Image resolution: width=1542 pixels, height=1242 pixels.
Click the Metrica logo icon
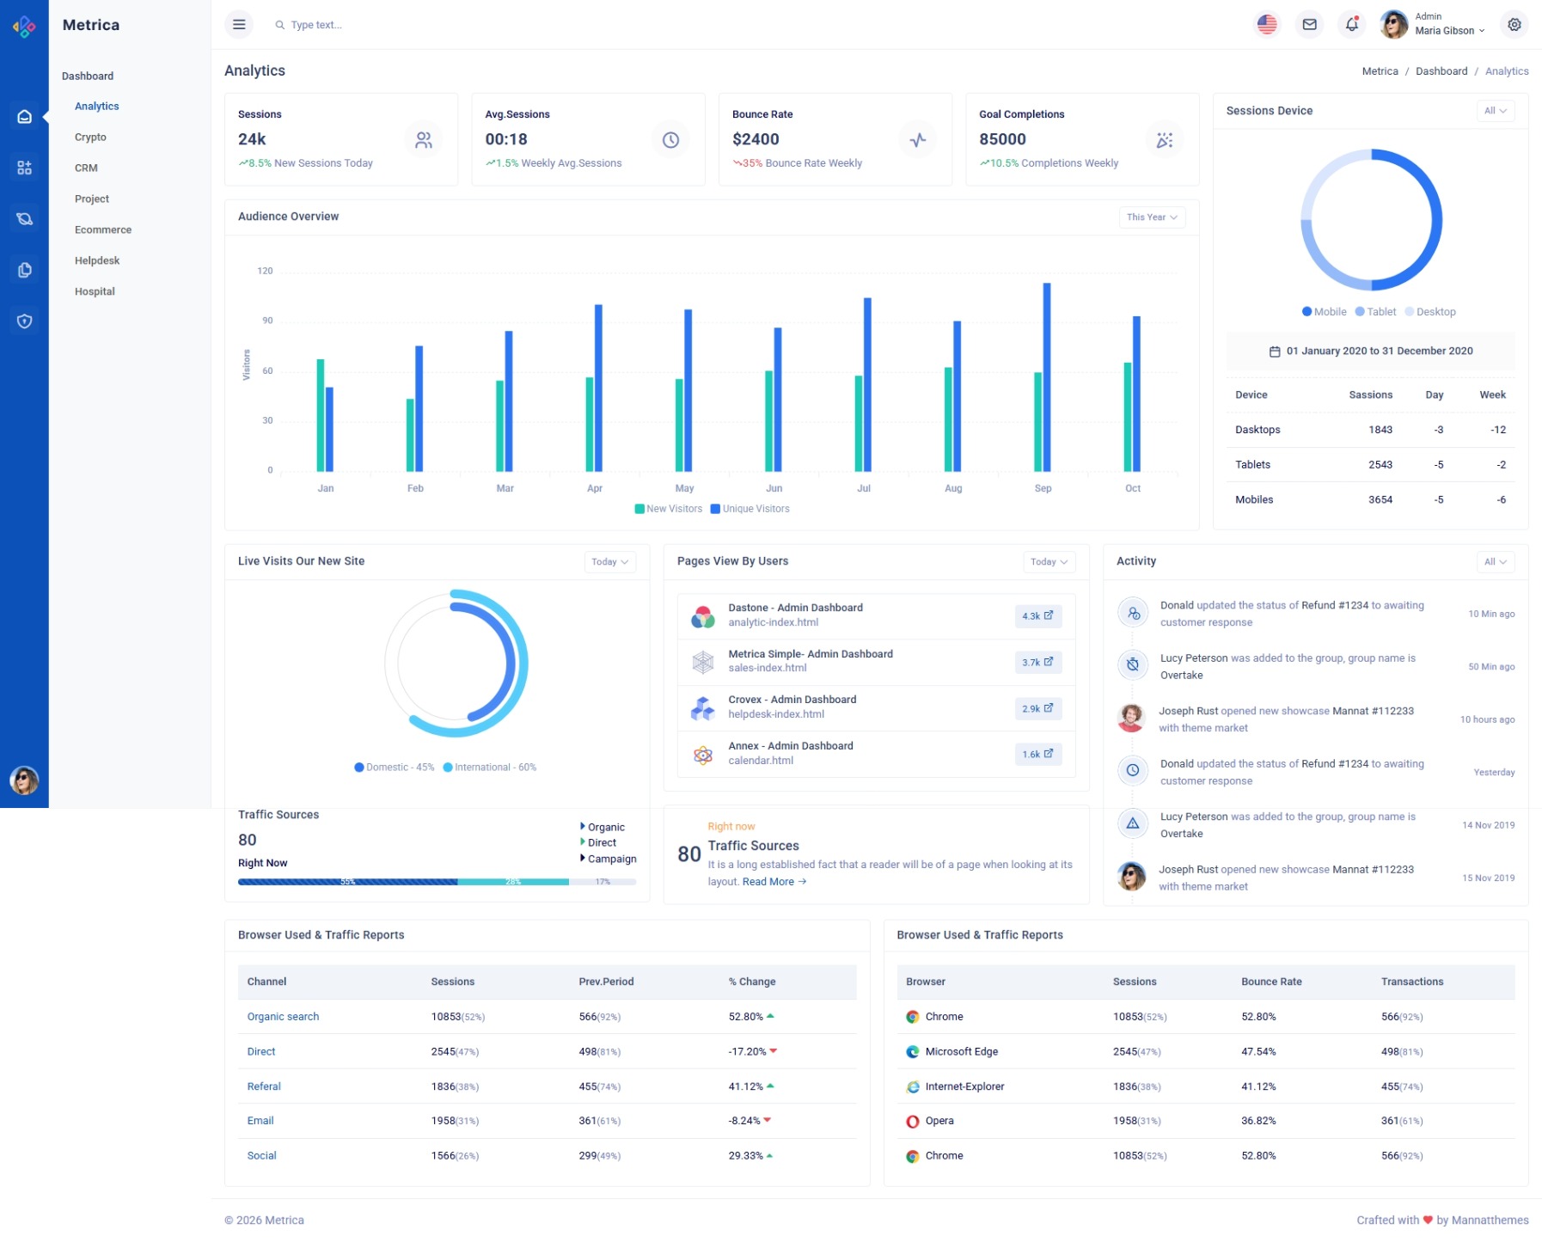coord(24,27)
